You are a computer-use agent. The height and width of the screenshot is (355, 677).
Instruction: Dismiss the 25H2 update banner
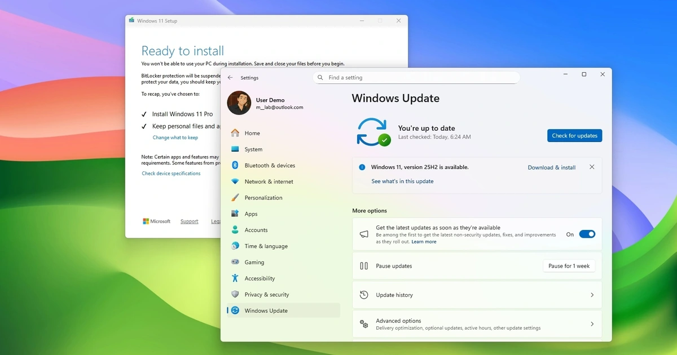coord(592,167)
